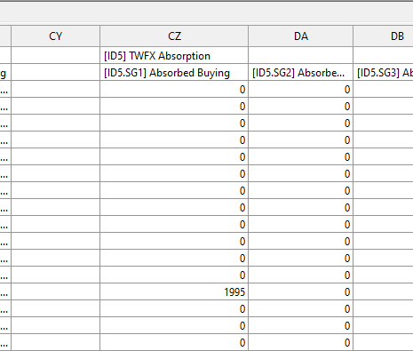Select the first empty DB data cell

click(x=383, y=90)
